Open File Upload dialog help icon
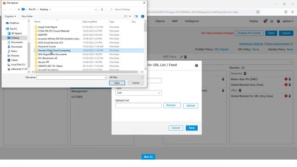297x167 pixels. coord(142,16)
